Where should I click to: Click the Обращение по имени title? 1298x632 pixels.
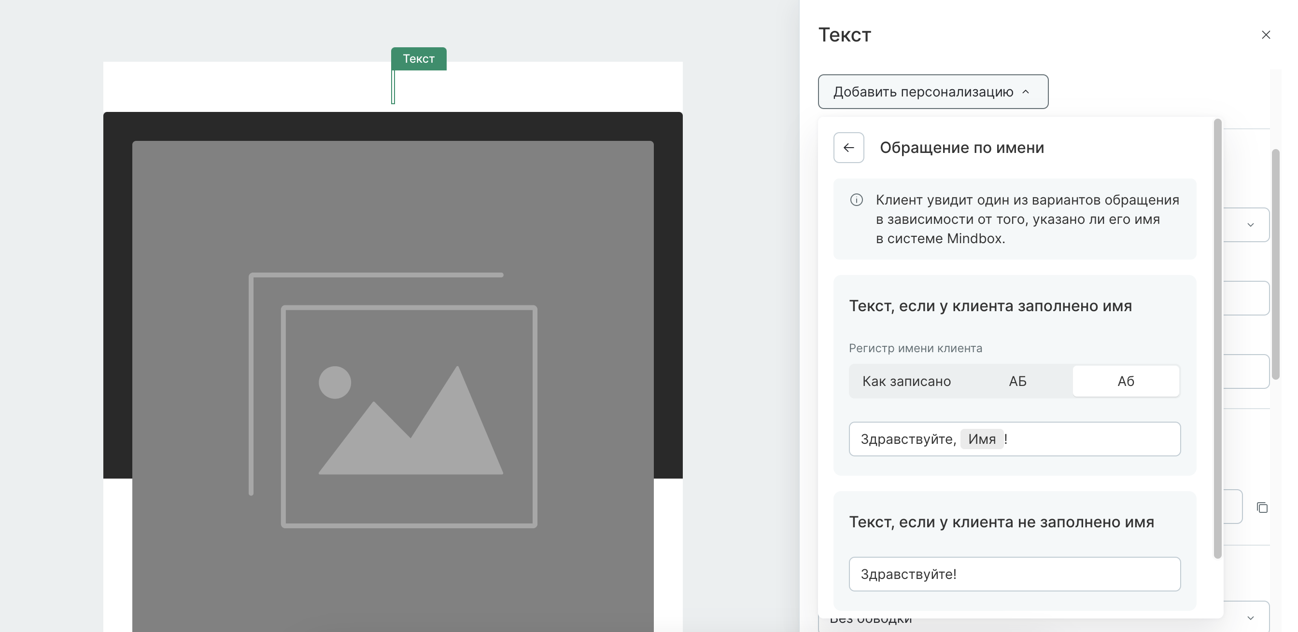tap(961, 148)
